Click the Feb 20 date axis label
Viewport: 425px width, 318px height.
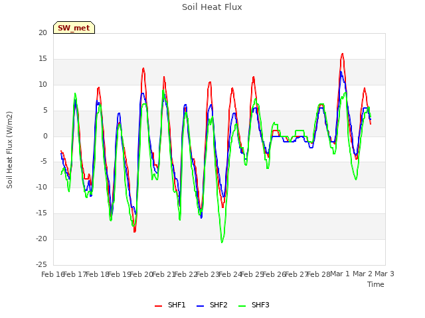pos(141,274)
